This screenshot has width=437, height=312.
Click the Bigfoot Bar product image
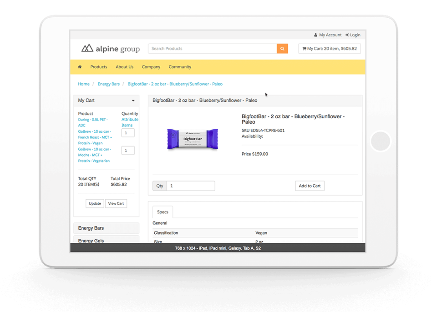tap(193, 138)
